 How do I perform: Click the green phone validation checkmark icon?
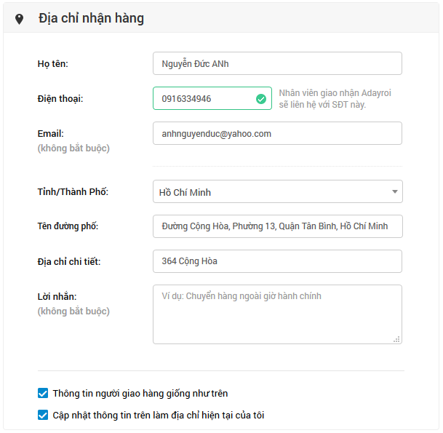pyautogui.click(x=260, y=99)
